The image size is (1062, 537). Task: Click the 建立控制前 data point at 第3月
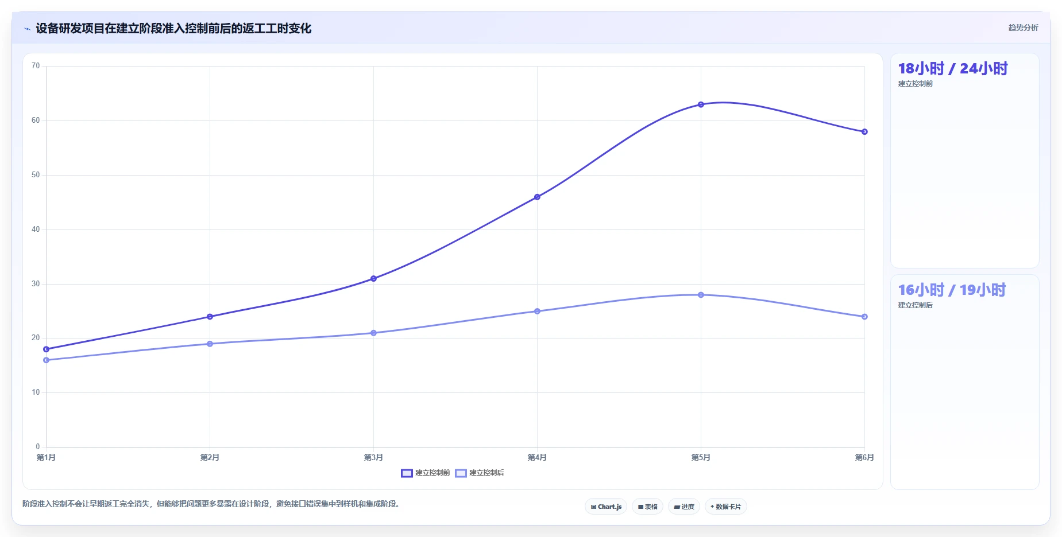point(373,279)
